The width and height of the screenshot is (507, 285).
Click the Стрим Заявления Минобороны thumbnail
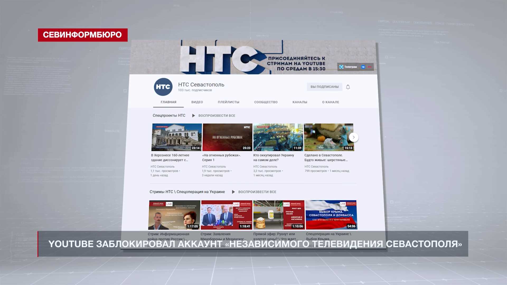point(226,214)
